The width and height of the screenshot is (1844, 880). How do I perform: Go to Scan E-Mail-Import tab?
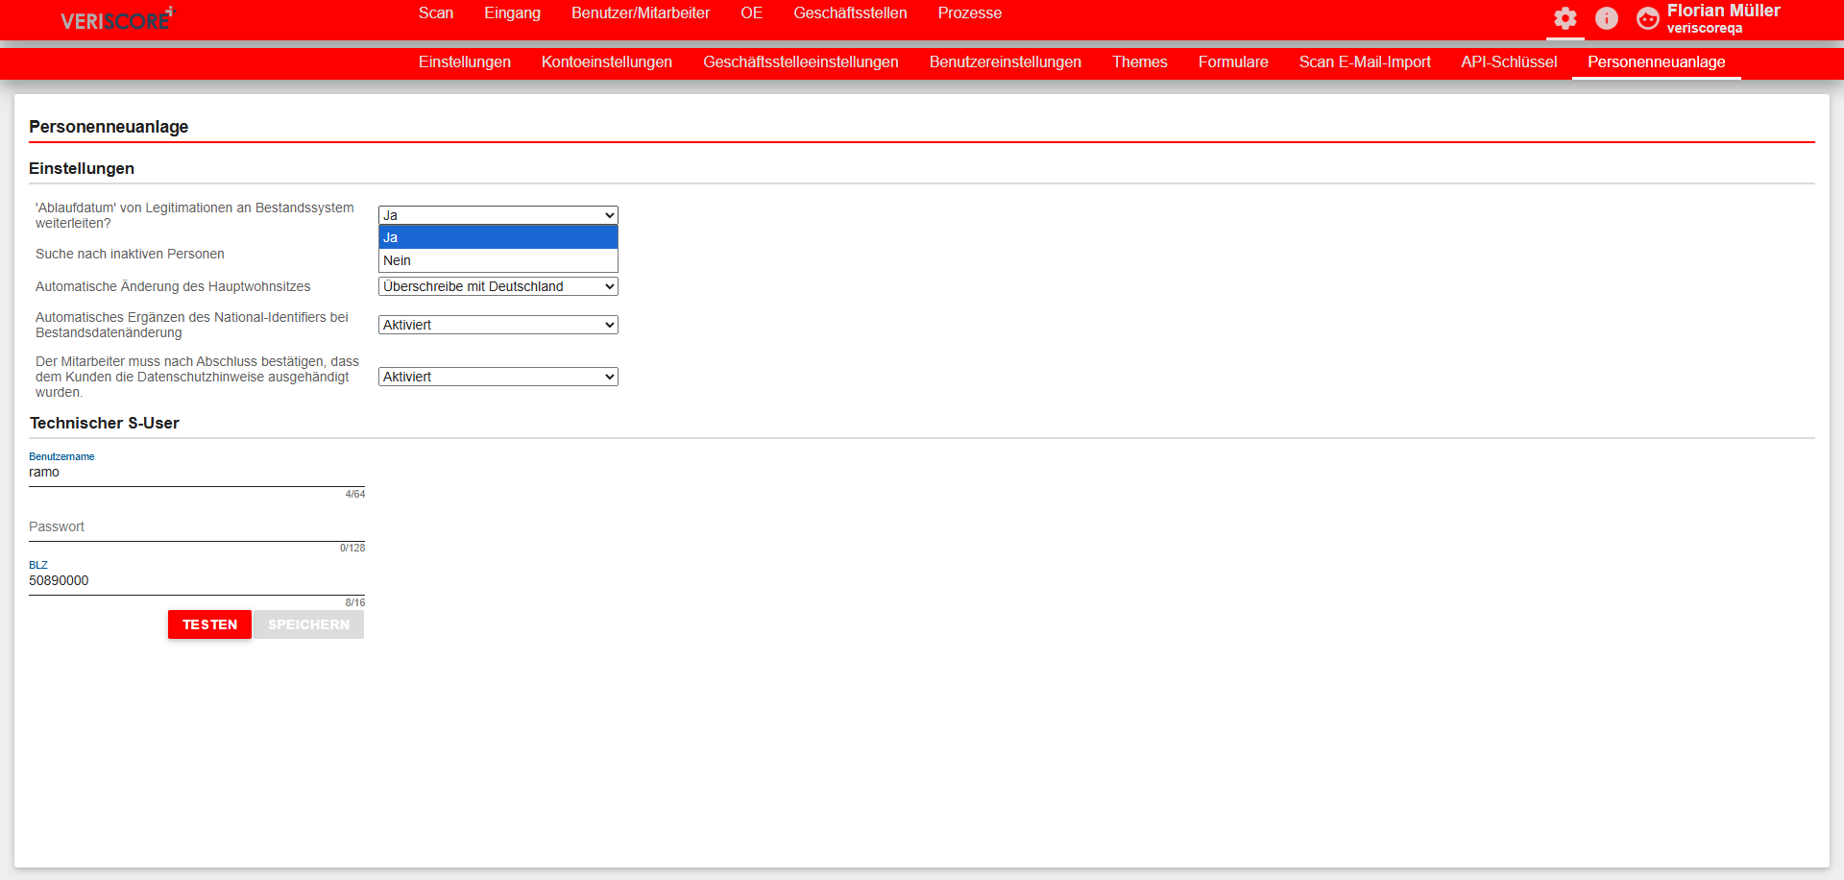click(x=1364, y=61)
